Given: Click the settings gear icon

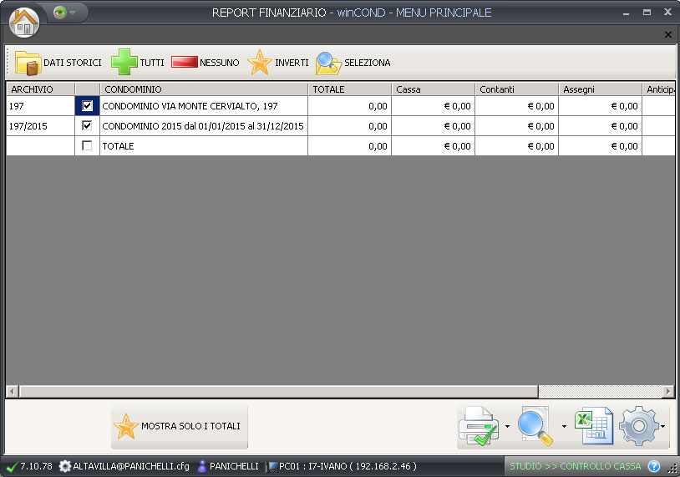Looking at the screenshot, I should pos(639,426).
